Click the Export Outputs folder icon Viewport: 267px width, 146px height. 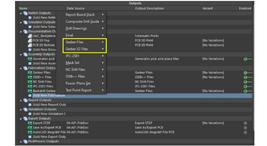[25, 118]
